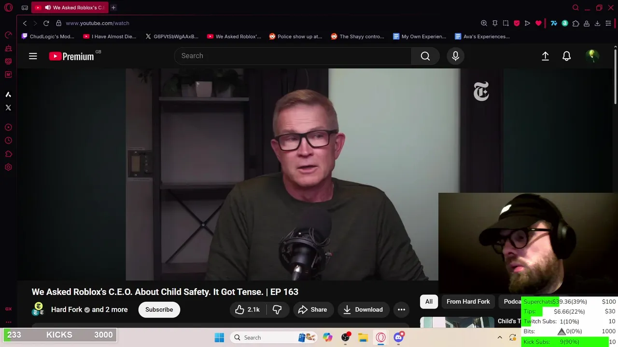The image size is (618, 347).
Task: Open File Explorer from the taskbar
Action: (x=363, y=337)
